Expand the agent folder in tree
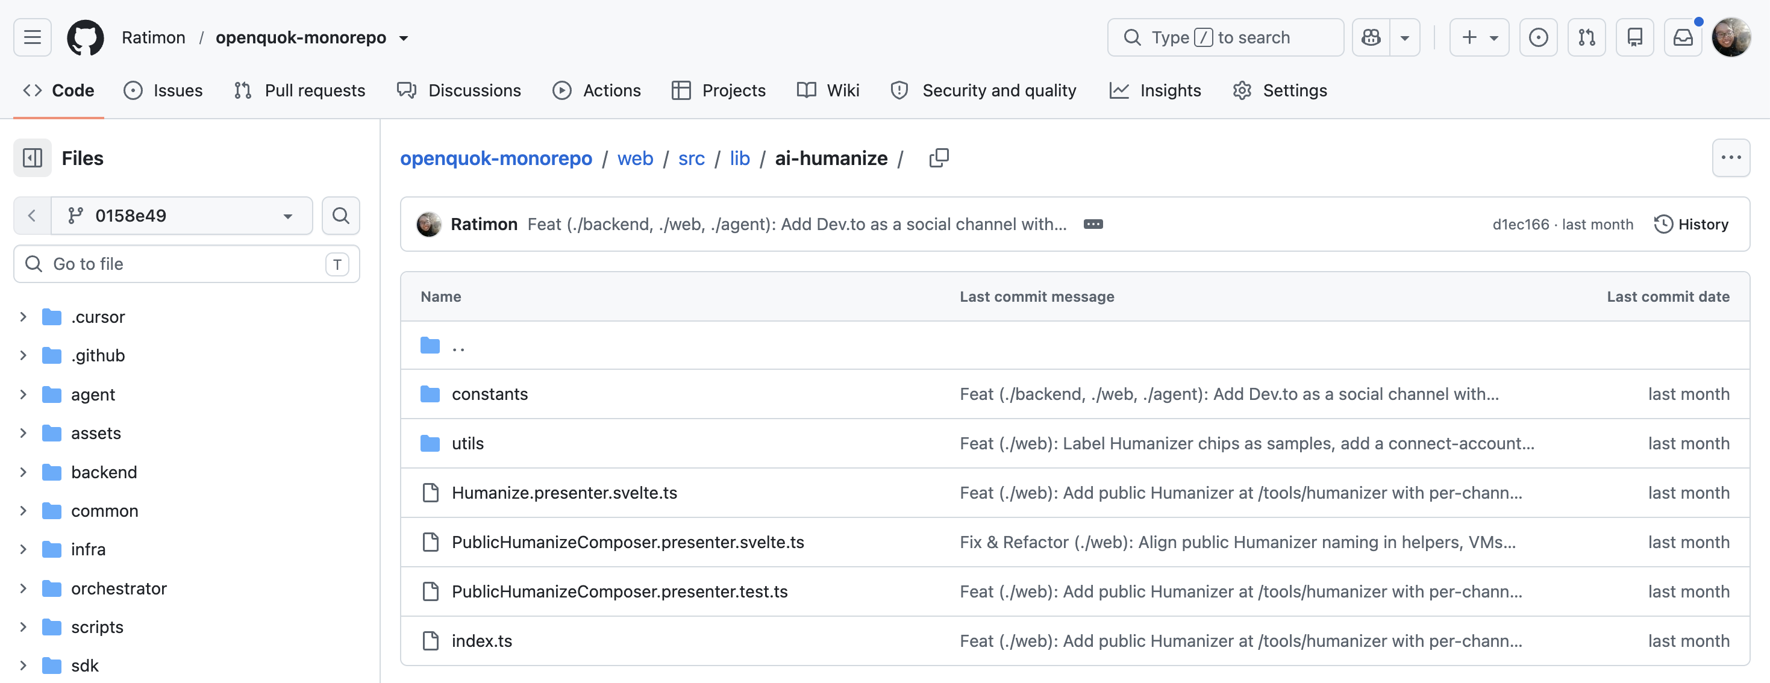 click(23, 395)
